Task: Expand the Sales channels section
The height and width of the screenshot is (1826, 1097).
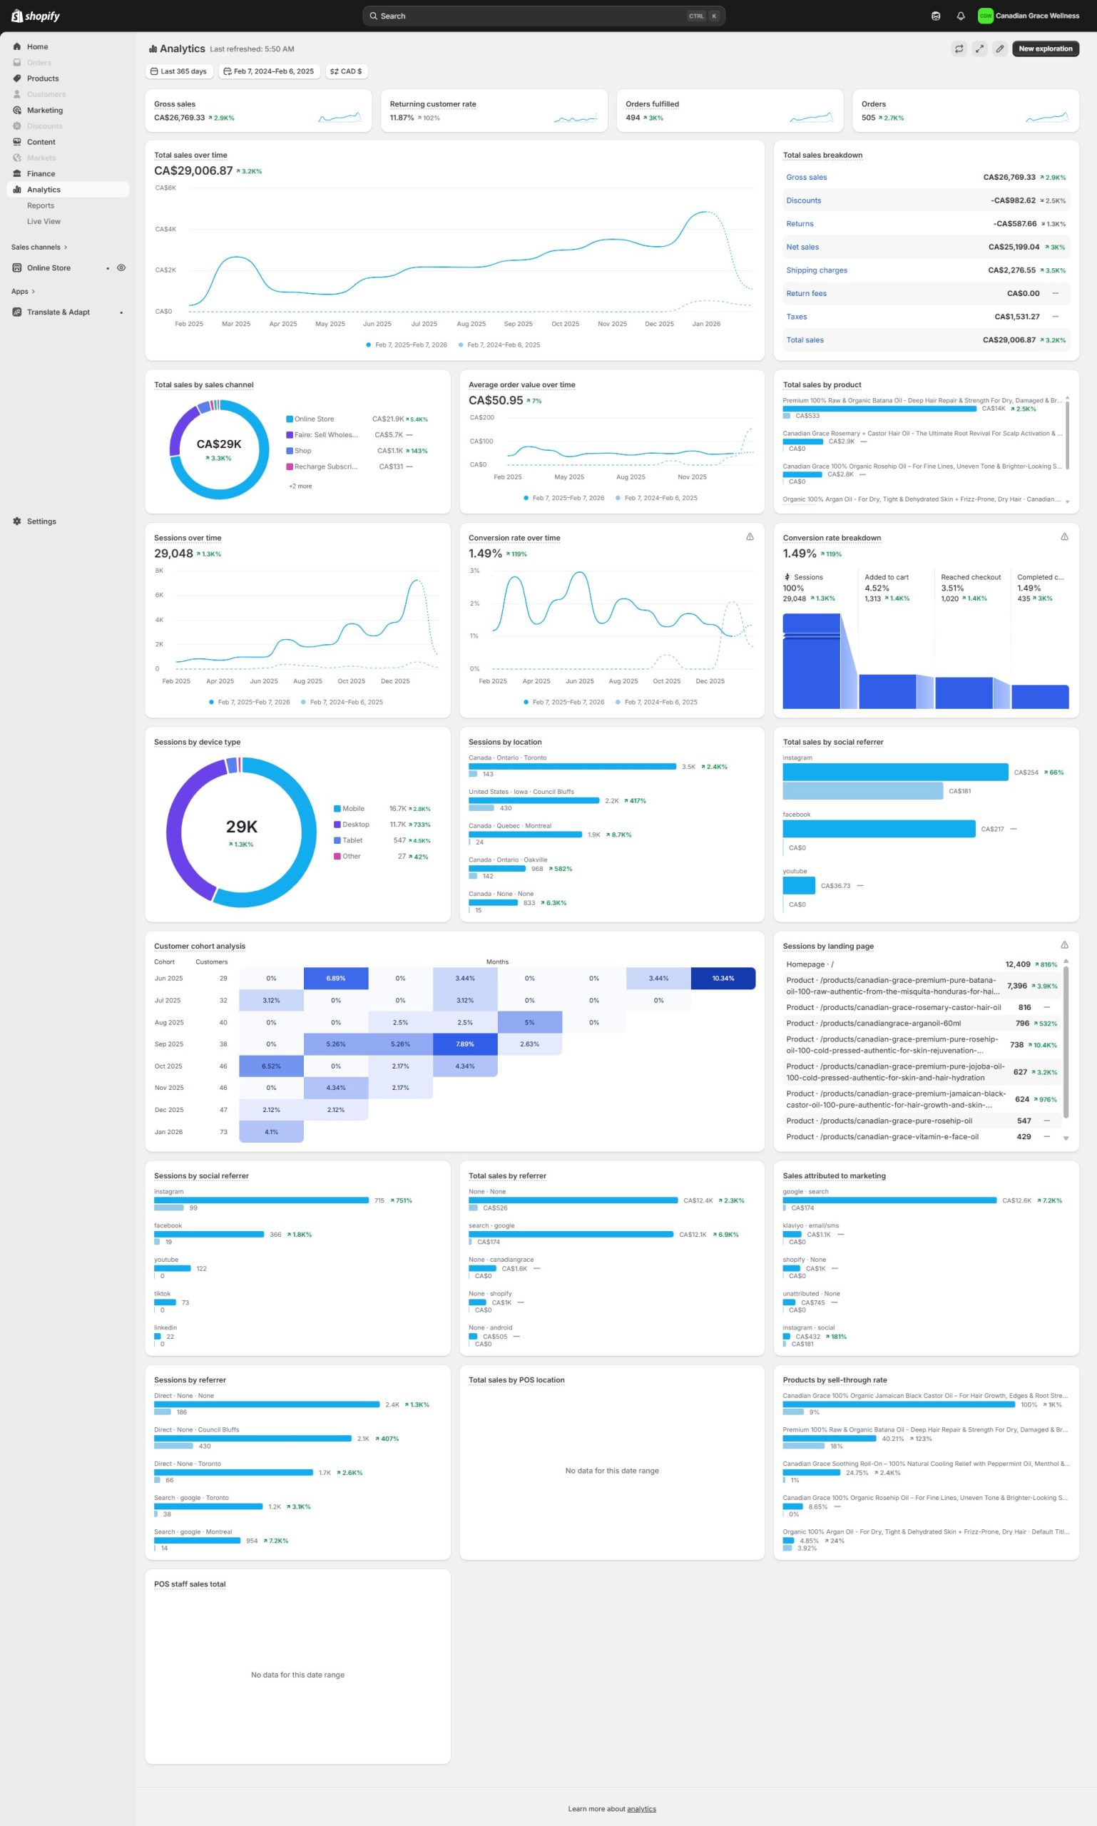Action: click(39, 247)
